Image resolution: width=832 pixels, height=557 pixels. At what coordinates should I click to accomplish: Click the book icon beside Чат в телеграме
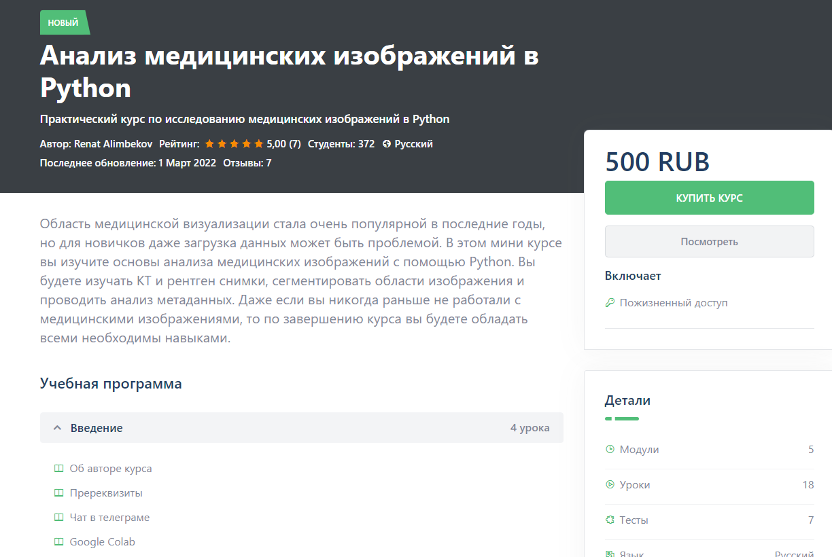pyautogui.click(x=58, y=518)
